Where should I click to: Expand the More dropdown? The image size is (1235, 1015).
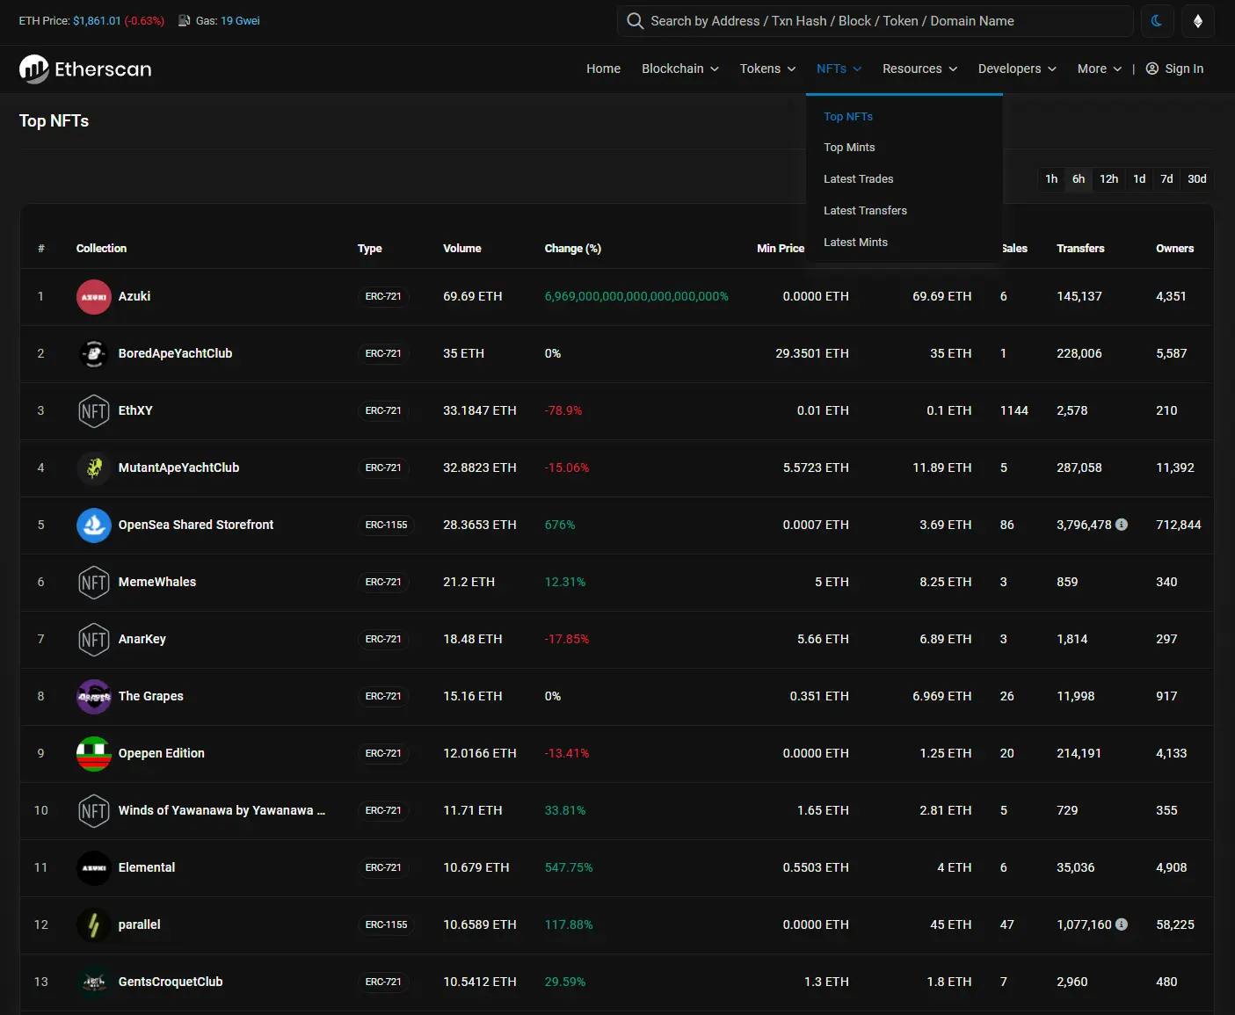pyautogui.click(x=1100, y=69)
